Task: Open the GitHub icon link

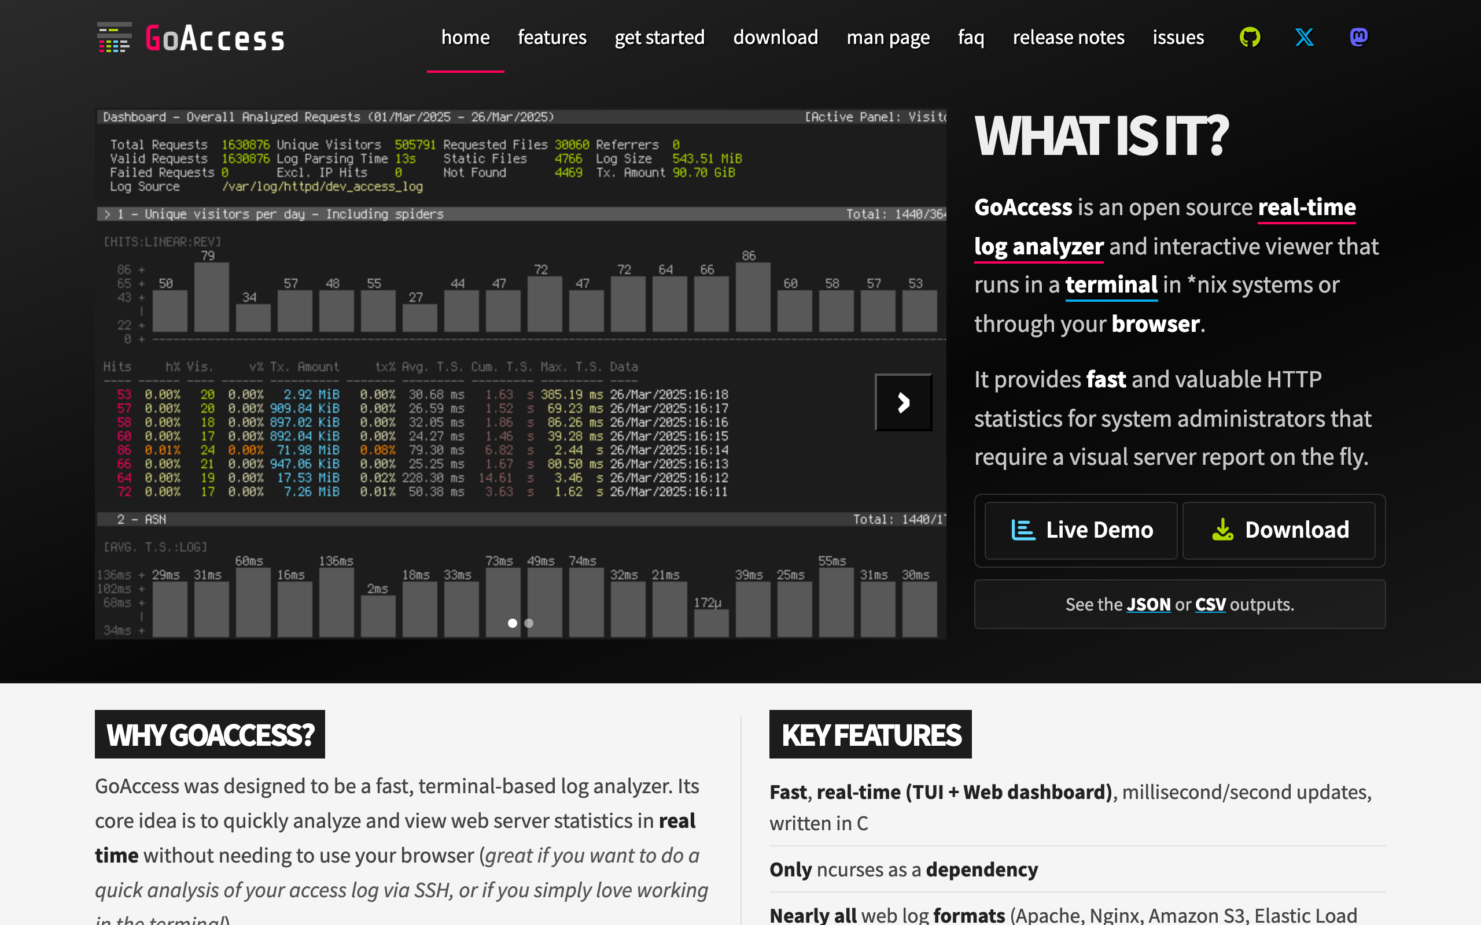Action: (1250, 38)
